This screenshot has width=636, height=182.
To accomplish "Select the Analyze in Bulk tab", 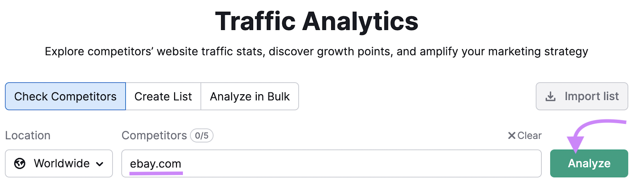I will tap(250, 96).
